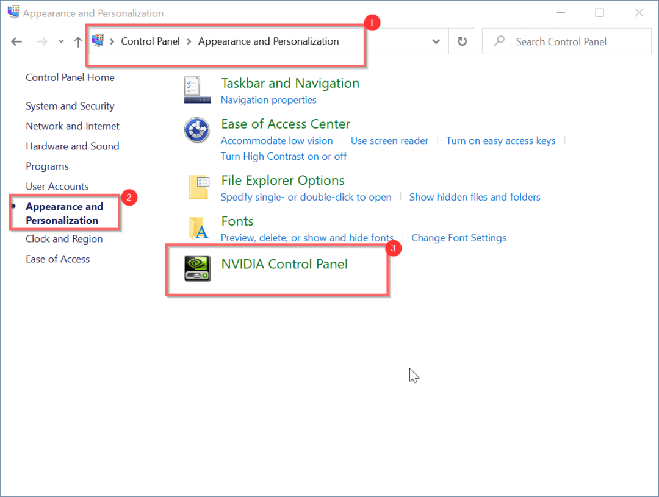The height and width of the screenshot is (497, 659).
Task: Expand the back-button history chevron
Action: 60,41
